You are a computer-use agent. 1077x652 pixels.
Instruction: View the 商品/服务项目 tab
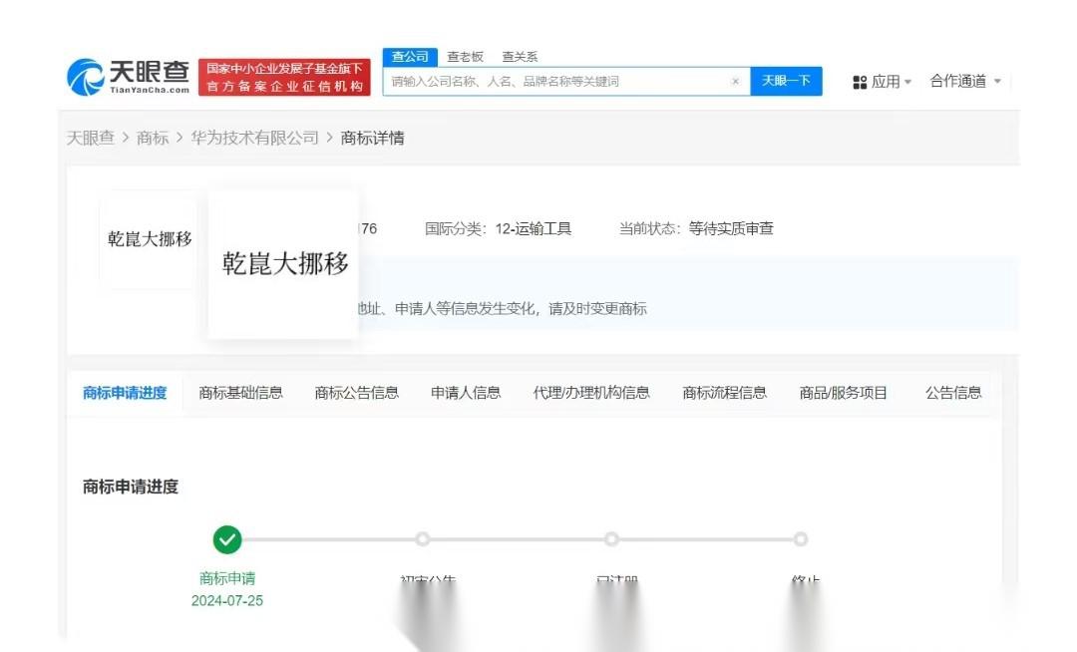pyautogui.click(x=843, y=392)
